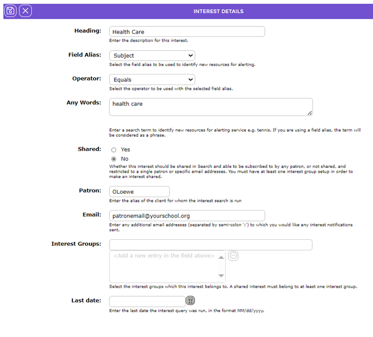Click the 'Patron:' label

90,191
